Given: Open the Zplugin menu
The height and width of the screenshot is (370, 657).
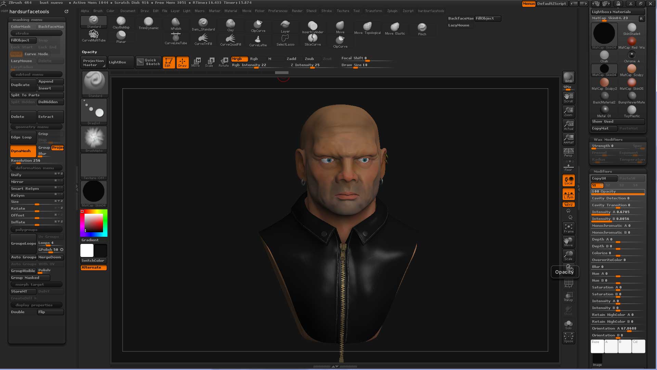Looking at the screenshot, I should [x=392, y=11].
